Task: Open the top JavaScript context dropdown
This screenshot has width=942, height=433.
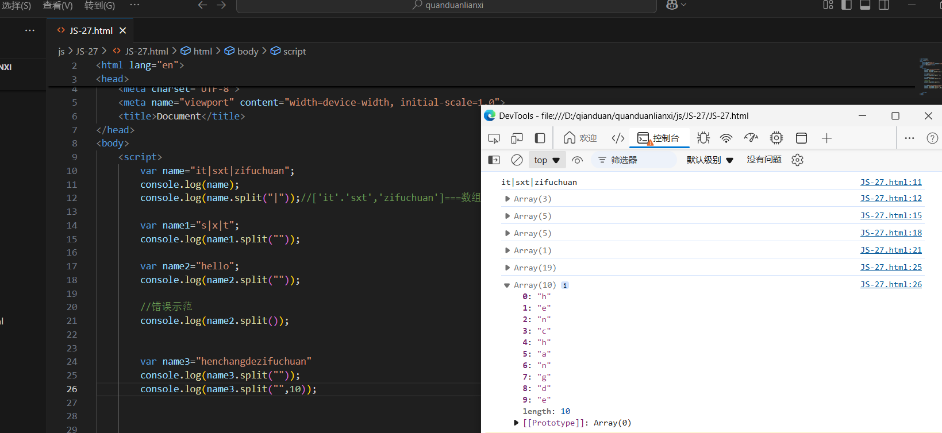Action: pyautogui.click(x=547, y=160)
